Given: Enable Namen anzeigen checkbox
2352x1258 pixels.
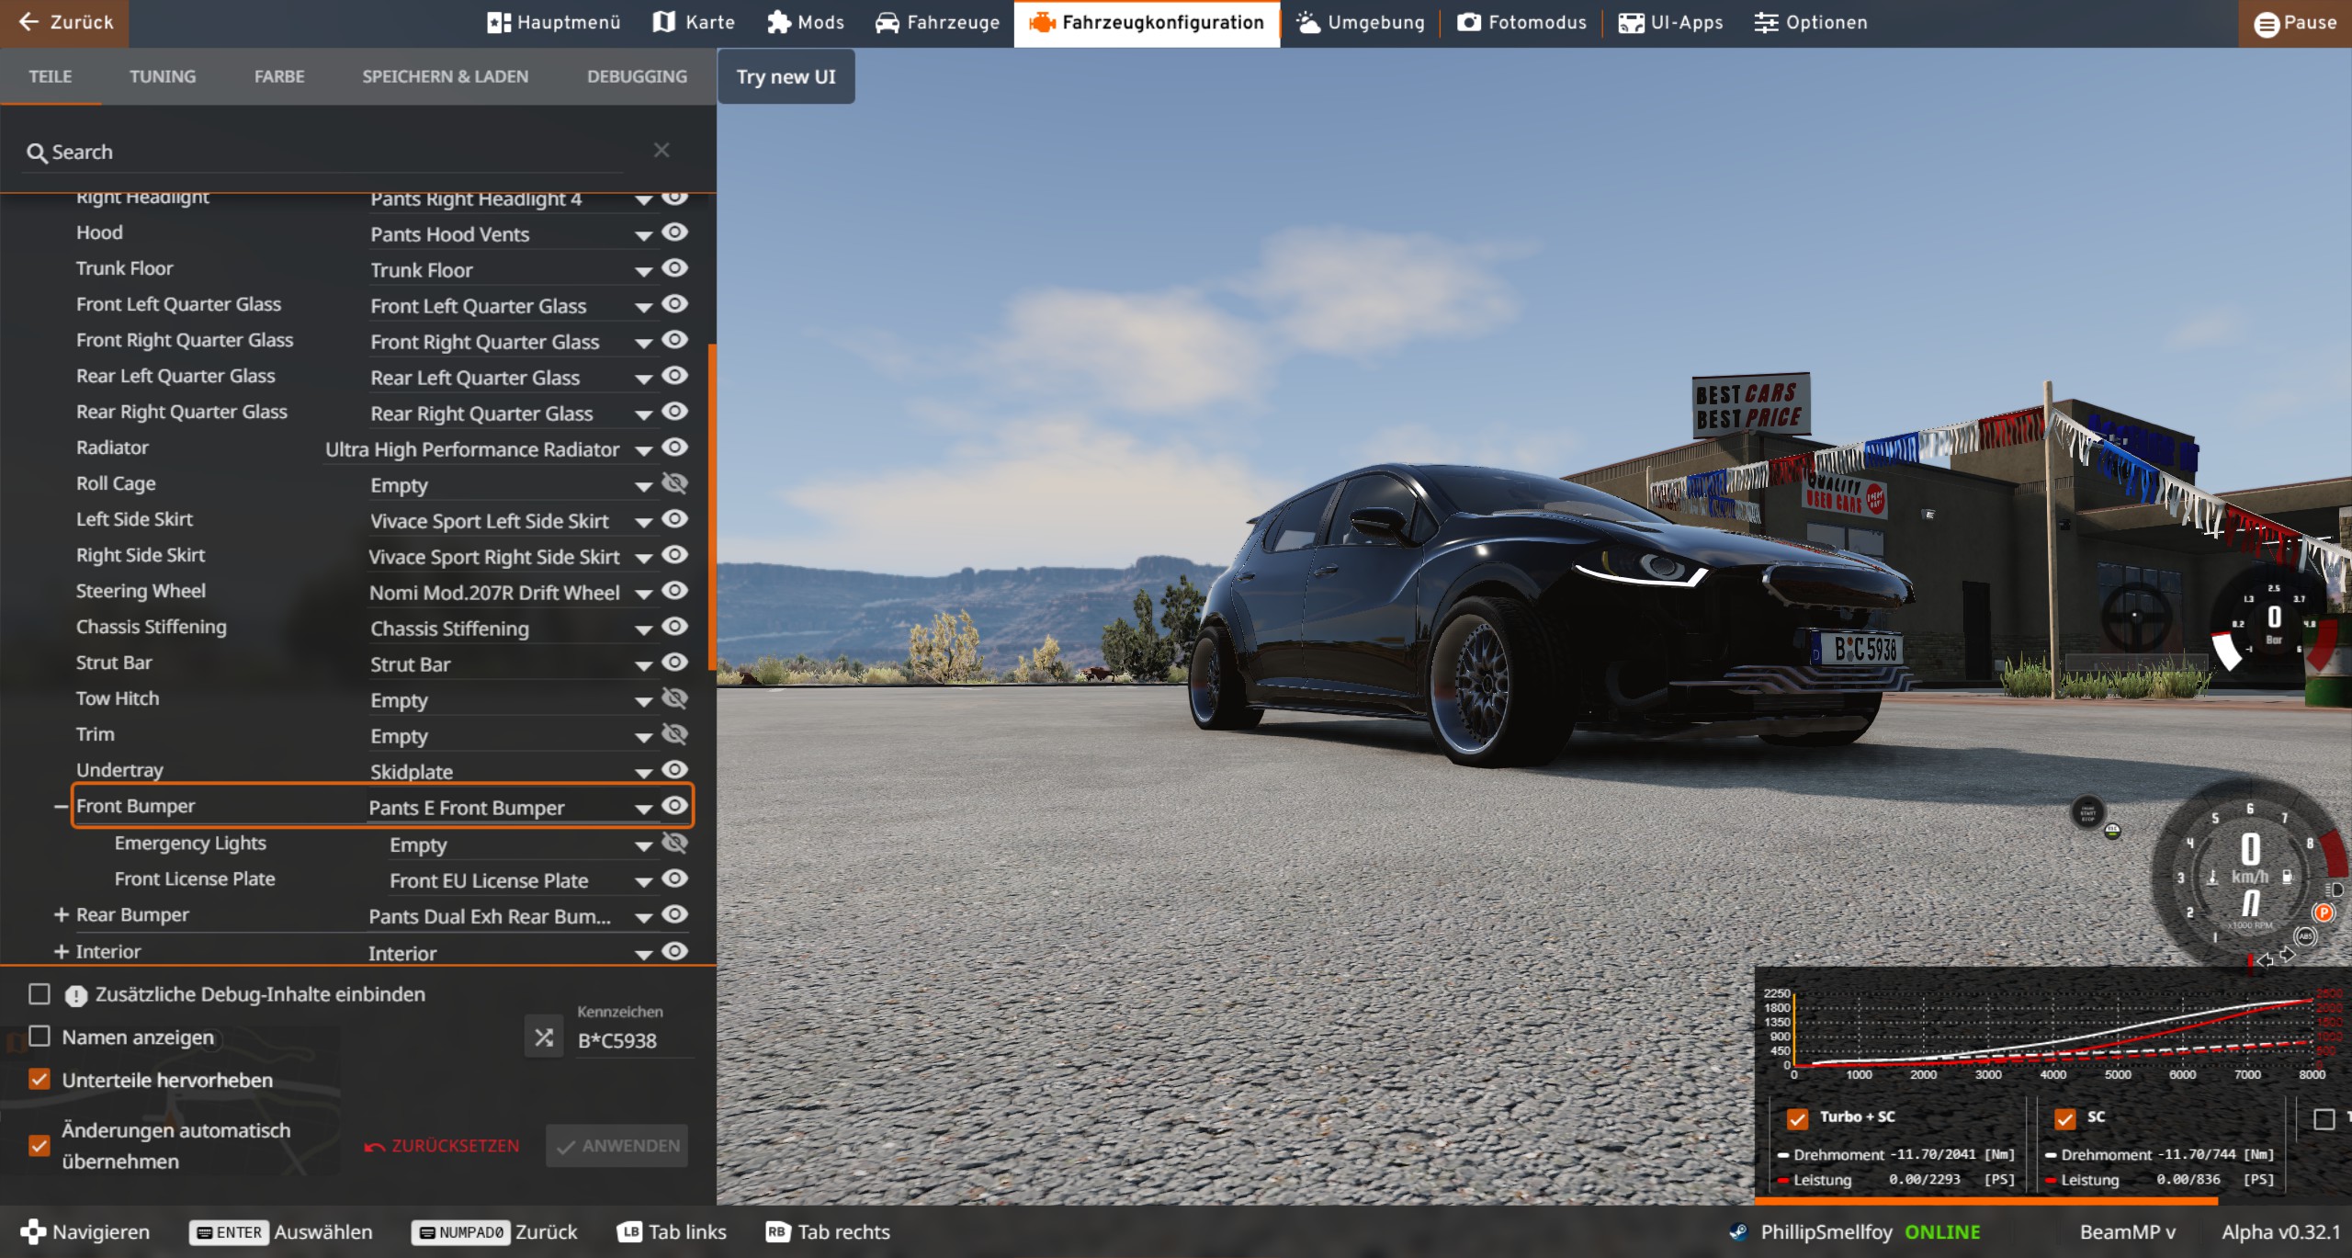Looking at the screenshot, I should [40, 1037].
